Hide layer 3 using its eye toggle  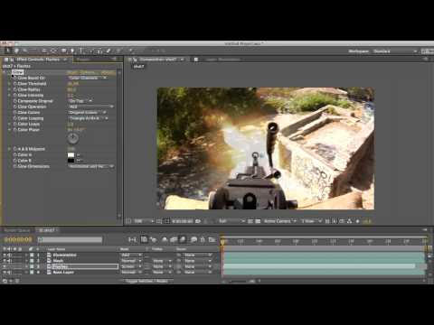click(5, 266)
